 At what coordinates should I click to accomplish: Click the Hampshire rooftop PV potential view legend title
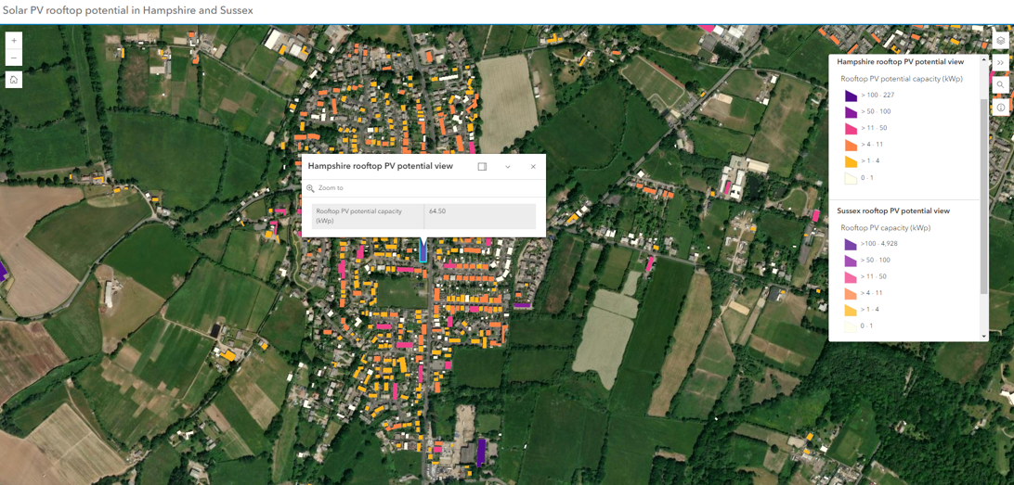[x=900, y=62]
